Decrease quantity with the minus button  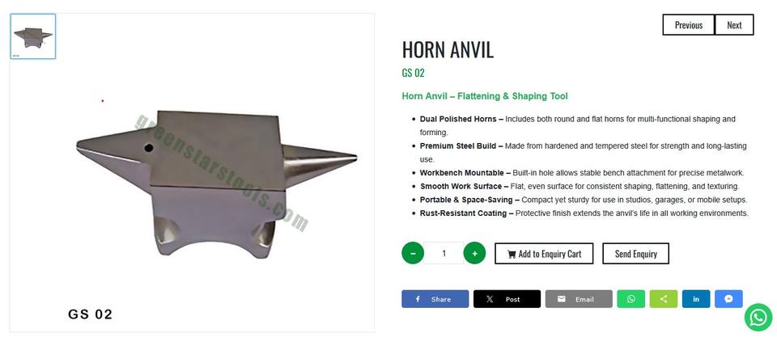point(413,253)
